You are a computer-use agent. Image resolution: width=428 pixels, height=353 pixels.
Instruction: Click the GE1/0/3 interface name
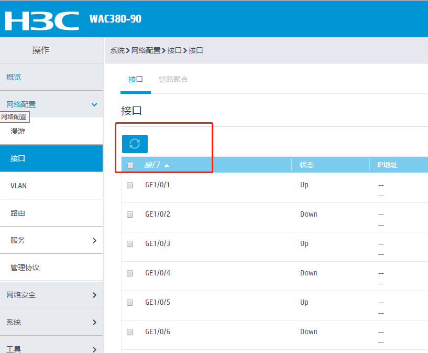(158, 243)
